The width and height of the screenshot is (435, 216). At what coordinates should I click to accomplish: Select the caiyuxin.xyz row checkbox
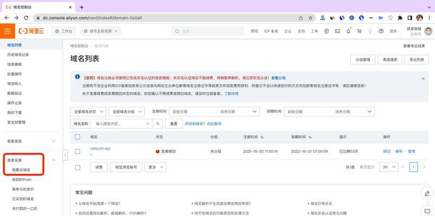click(x=77, y=151)
